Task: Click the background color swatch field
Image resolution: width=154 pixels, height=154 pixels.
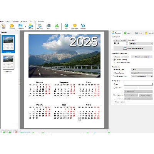Action: (x=139, y=84)
